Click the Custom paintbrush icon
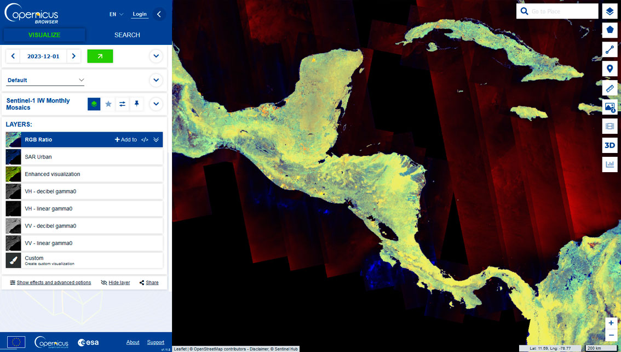 click(x=14, y=260)
